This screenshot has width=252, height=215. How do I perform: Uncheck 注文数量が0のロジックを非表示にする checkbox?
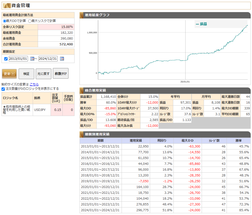point(3,89)
